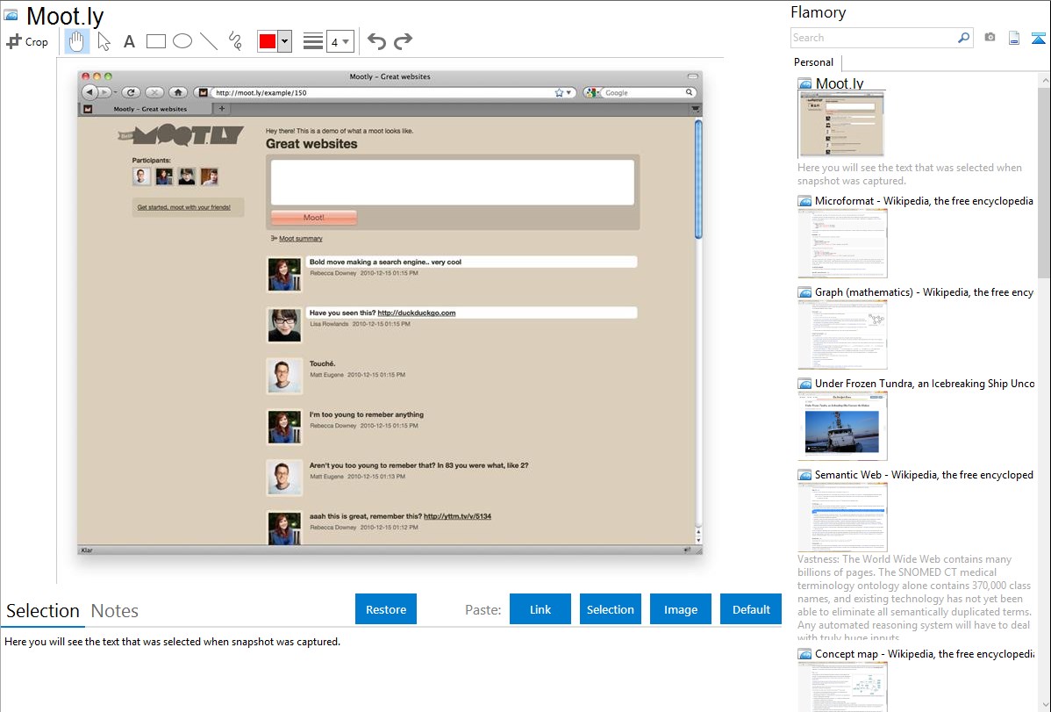
Task: Click the Under Frozen Tundra title text
Action: pos(925,383)
